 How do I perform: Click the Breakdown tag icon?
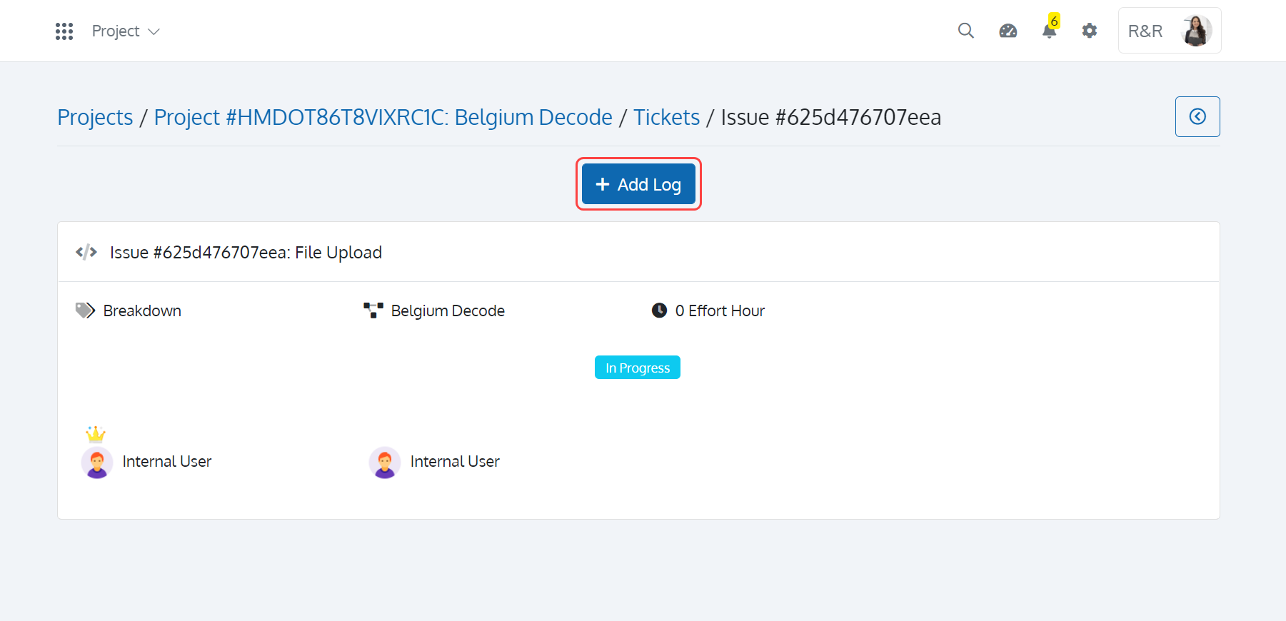[x=85, y=310]
